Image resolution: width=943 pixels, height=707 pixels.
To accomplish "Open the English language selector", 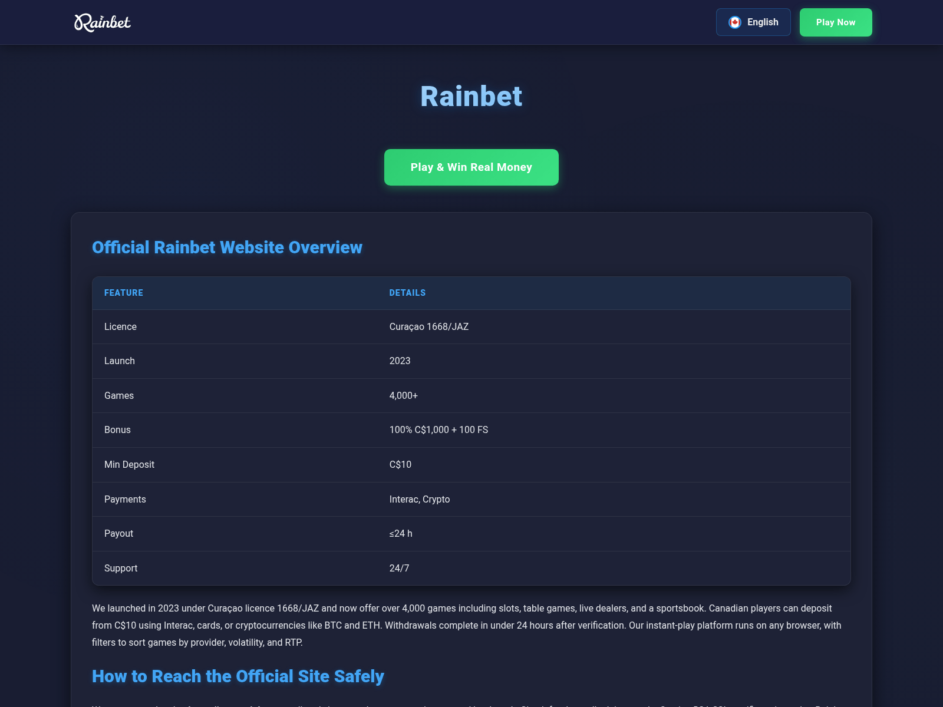I will (753, 22).
